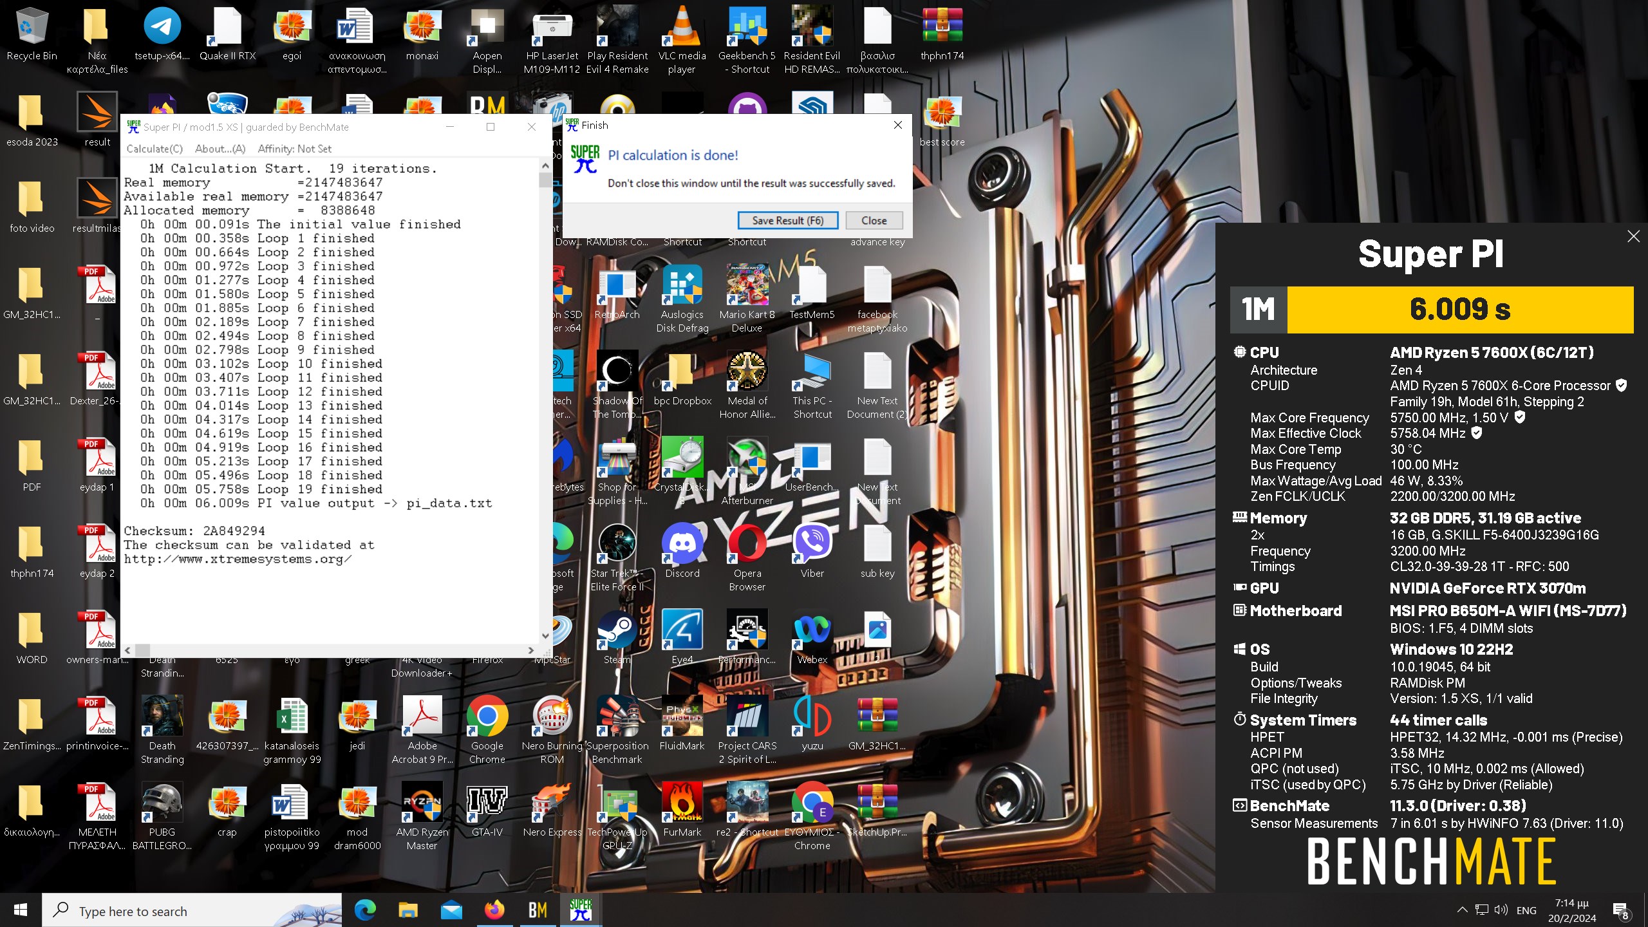The width and height of the screenshot is (1648, 927).
Task: Select bpc Dropbox folder icon
Action: click(682, 379)
